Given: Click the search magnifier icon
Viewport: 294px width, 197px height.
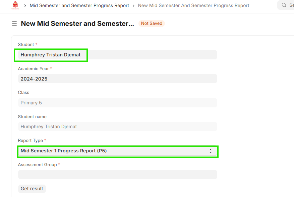Looking at the screenshot, I should (284, 5).
